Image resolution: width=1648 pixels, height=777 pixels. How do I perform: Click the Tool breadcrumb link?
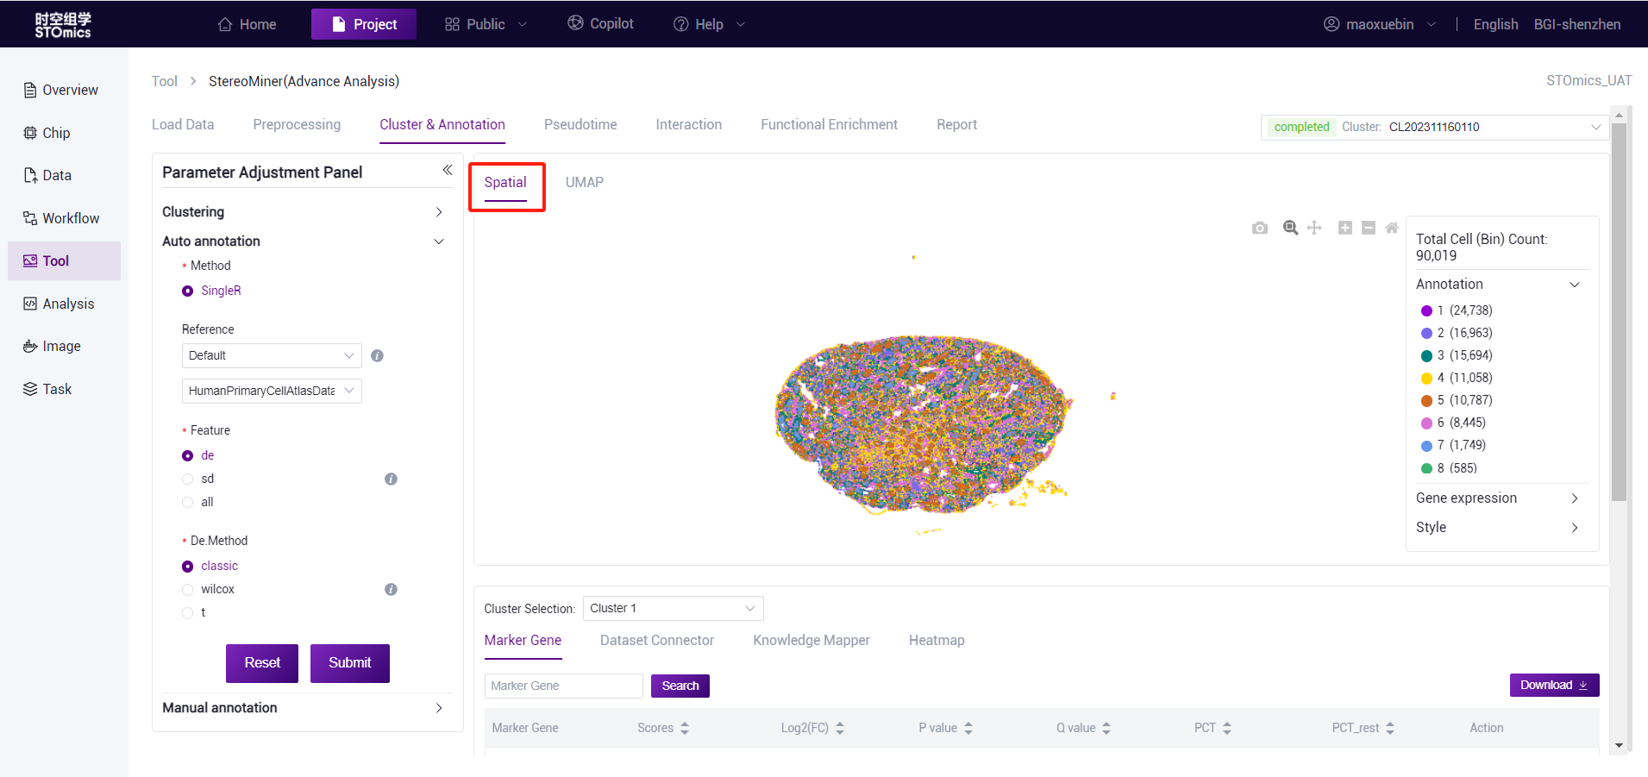pyautogui.click(x=164, y=81)
